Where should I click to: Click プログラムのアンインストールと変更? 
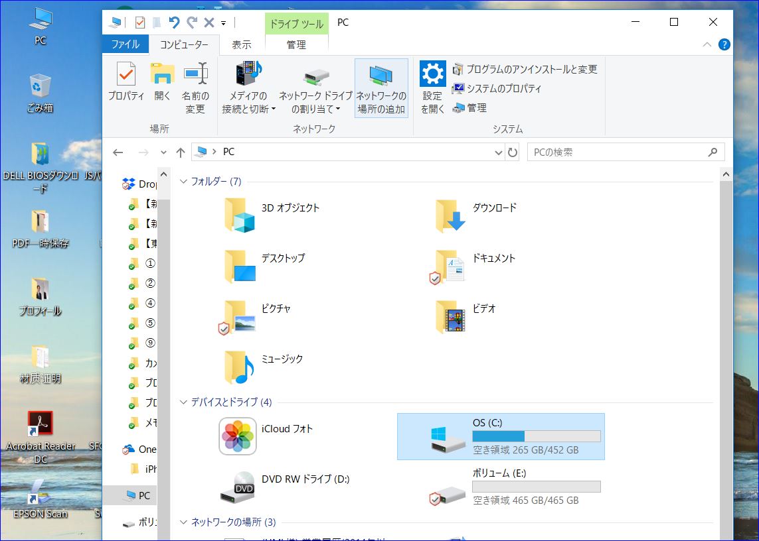pos(525,69)
